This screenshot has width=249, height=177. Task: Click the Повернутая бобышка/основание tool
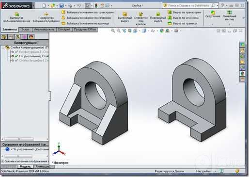tap(46, 17)
